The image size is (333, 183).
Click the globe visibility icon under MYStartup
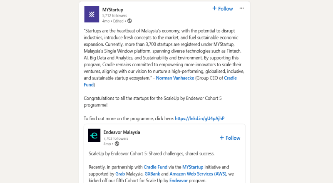pyautogui.click(x=129, y=21)
